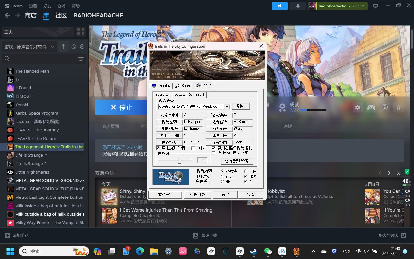
Task: Add game to favorites star icon
Action: tap(398, 107)
